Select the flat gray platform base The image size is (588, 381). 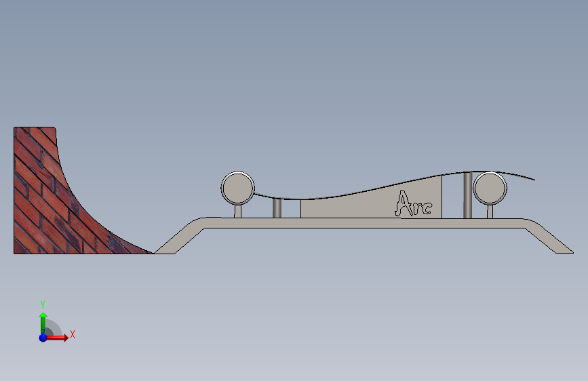click(364, 223)
